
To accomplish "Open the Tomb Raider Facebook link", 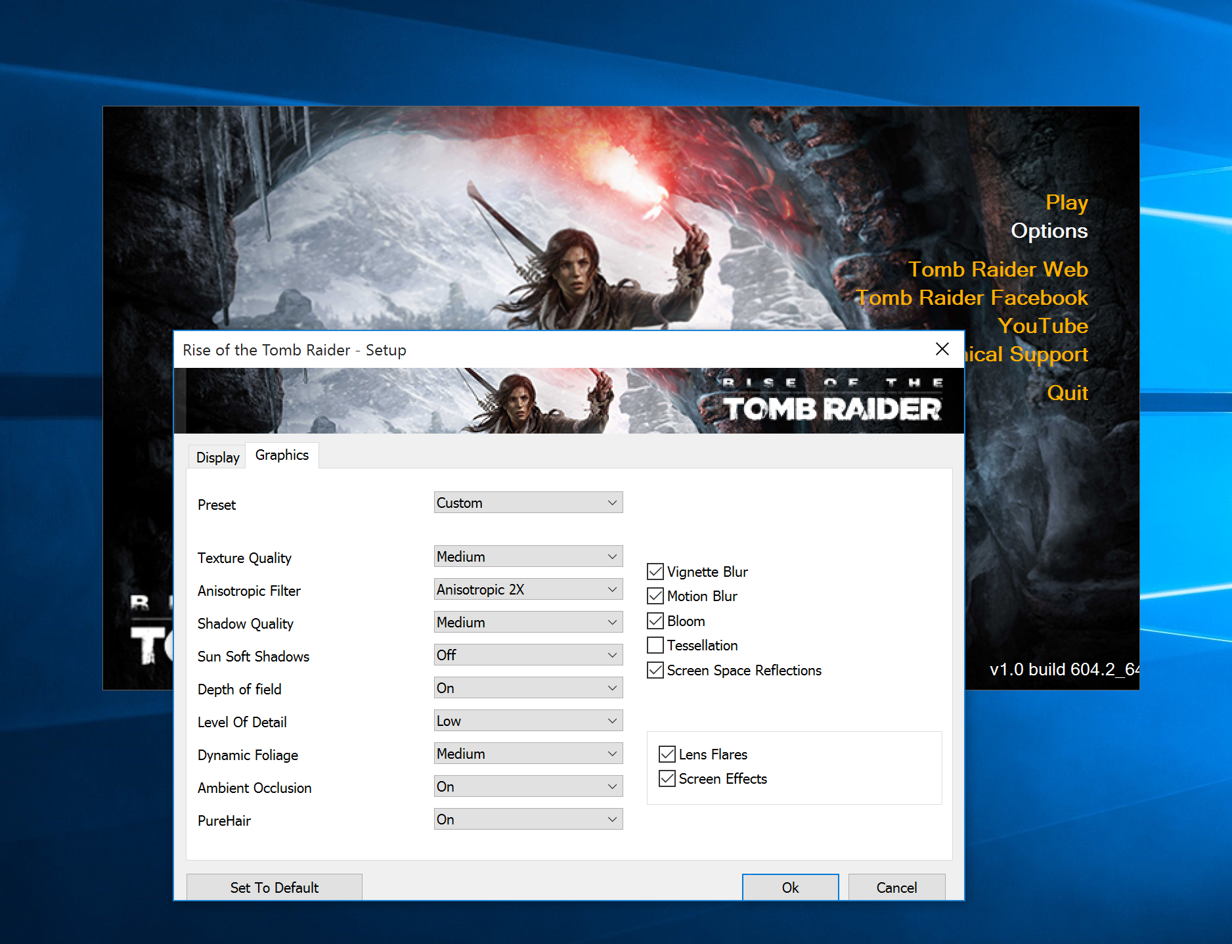I will (973, 298).
